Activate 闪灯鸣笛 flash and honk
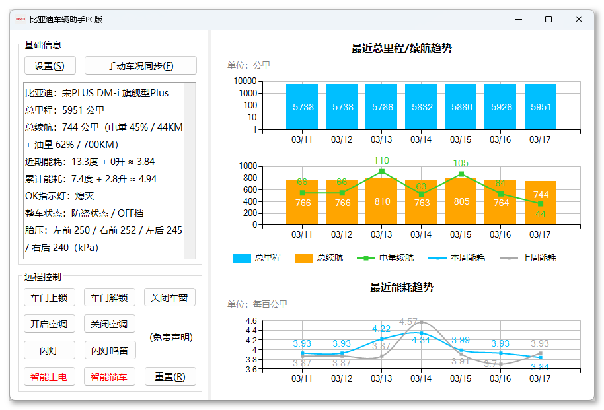Screen dimensions: 604x410 click(x=110, y=350)
